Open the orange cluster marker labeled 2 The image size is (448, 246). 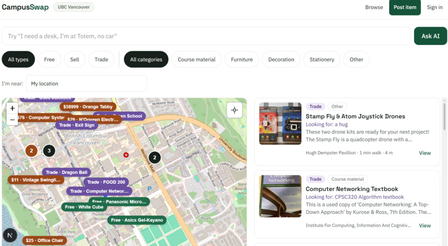(x=32, y=150)
